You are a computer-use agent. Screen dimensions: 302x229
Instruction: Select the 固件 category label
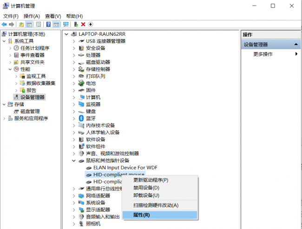pyautogui.click(x=91, y=90)
